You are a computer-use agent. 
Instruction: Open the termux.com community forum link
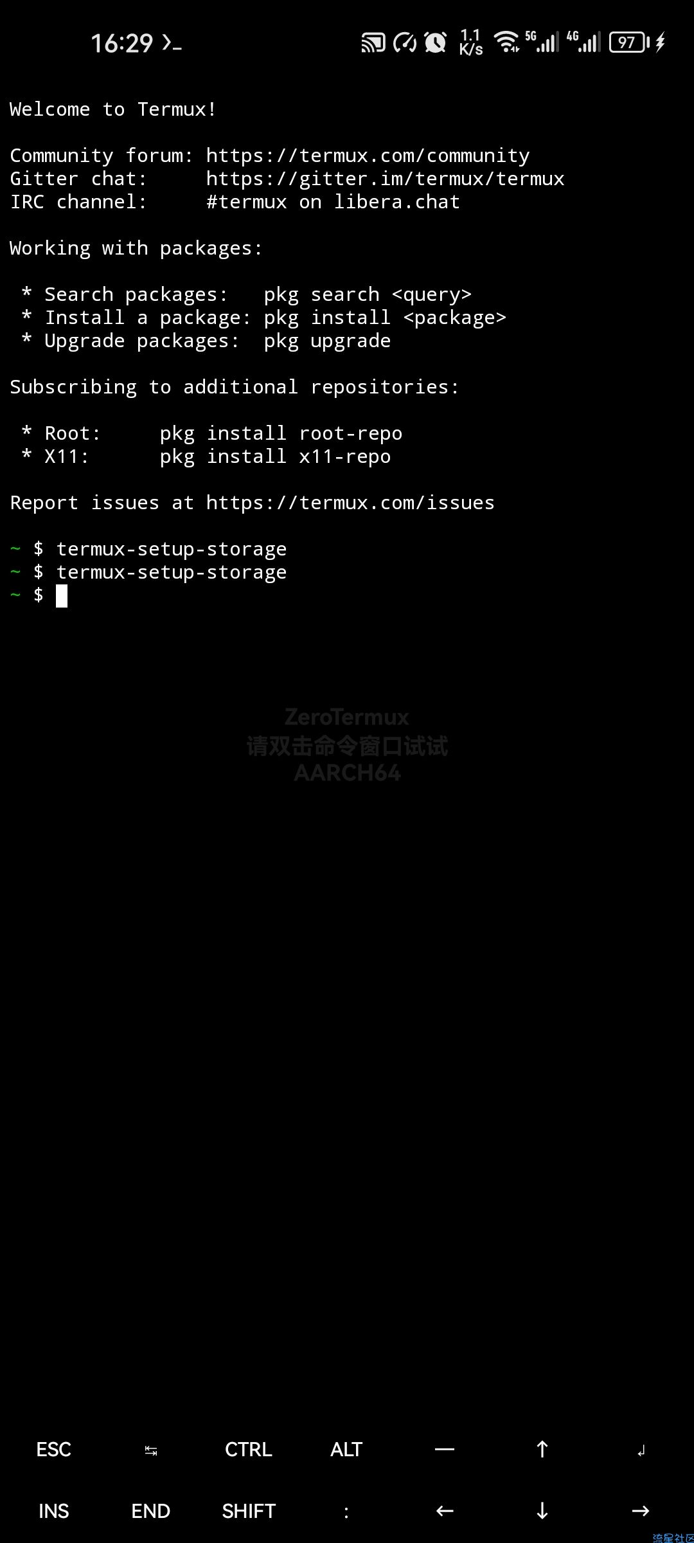point(368,156)
